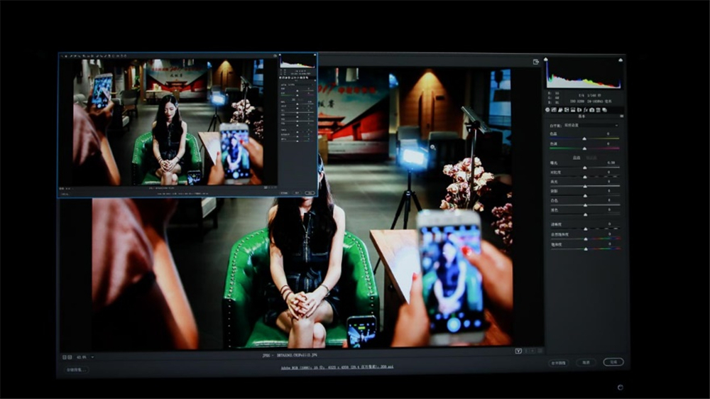
Task: Click the swap before/after settings icon
Action: click(x=526, y=351)
